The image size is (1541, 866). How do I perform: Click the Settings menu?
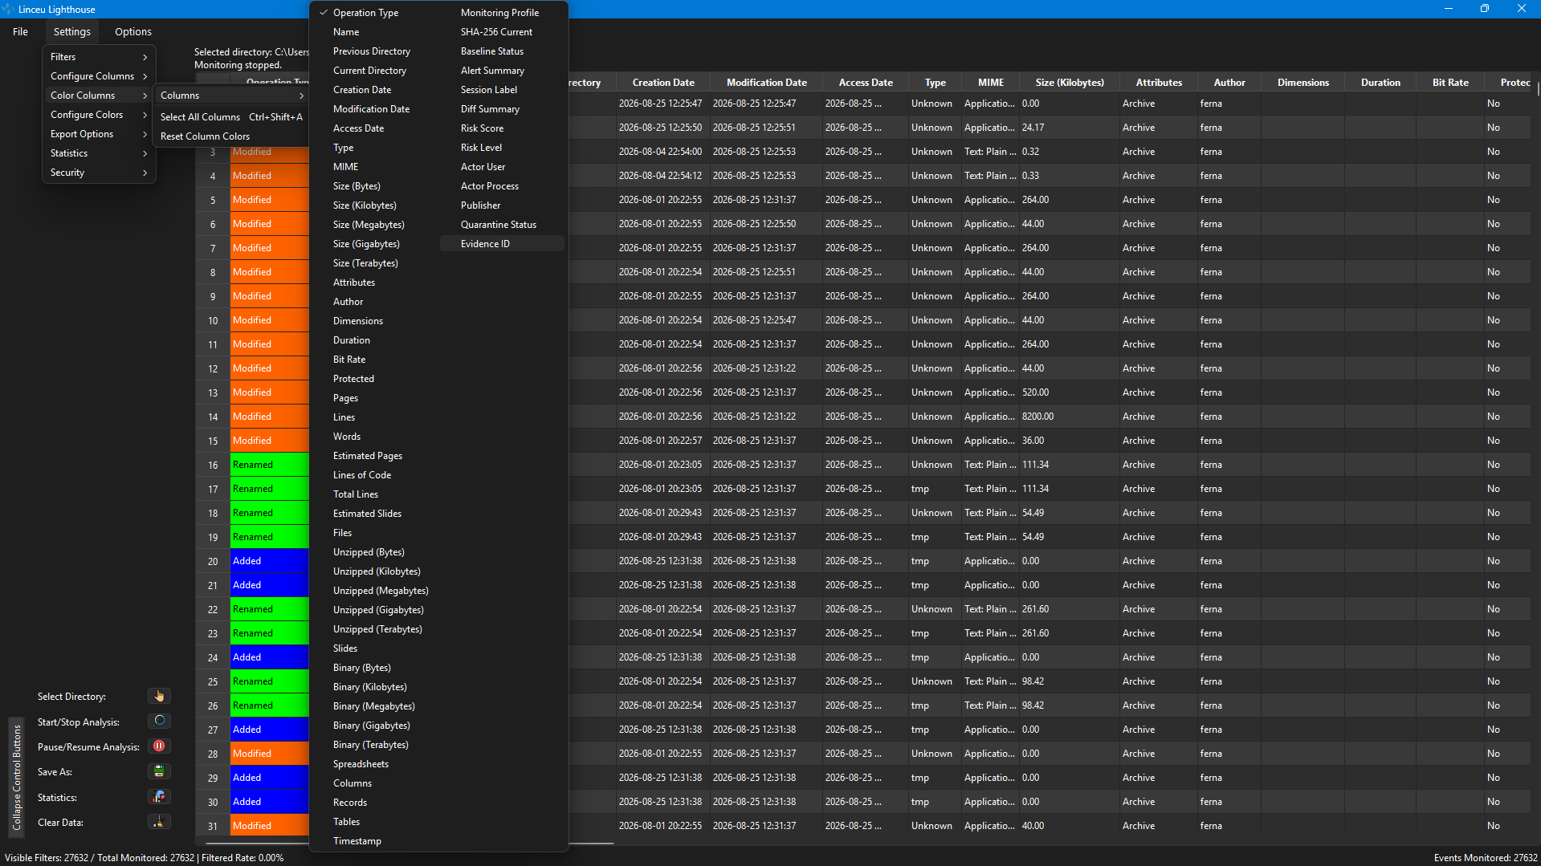[72, 32]
